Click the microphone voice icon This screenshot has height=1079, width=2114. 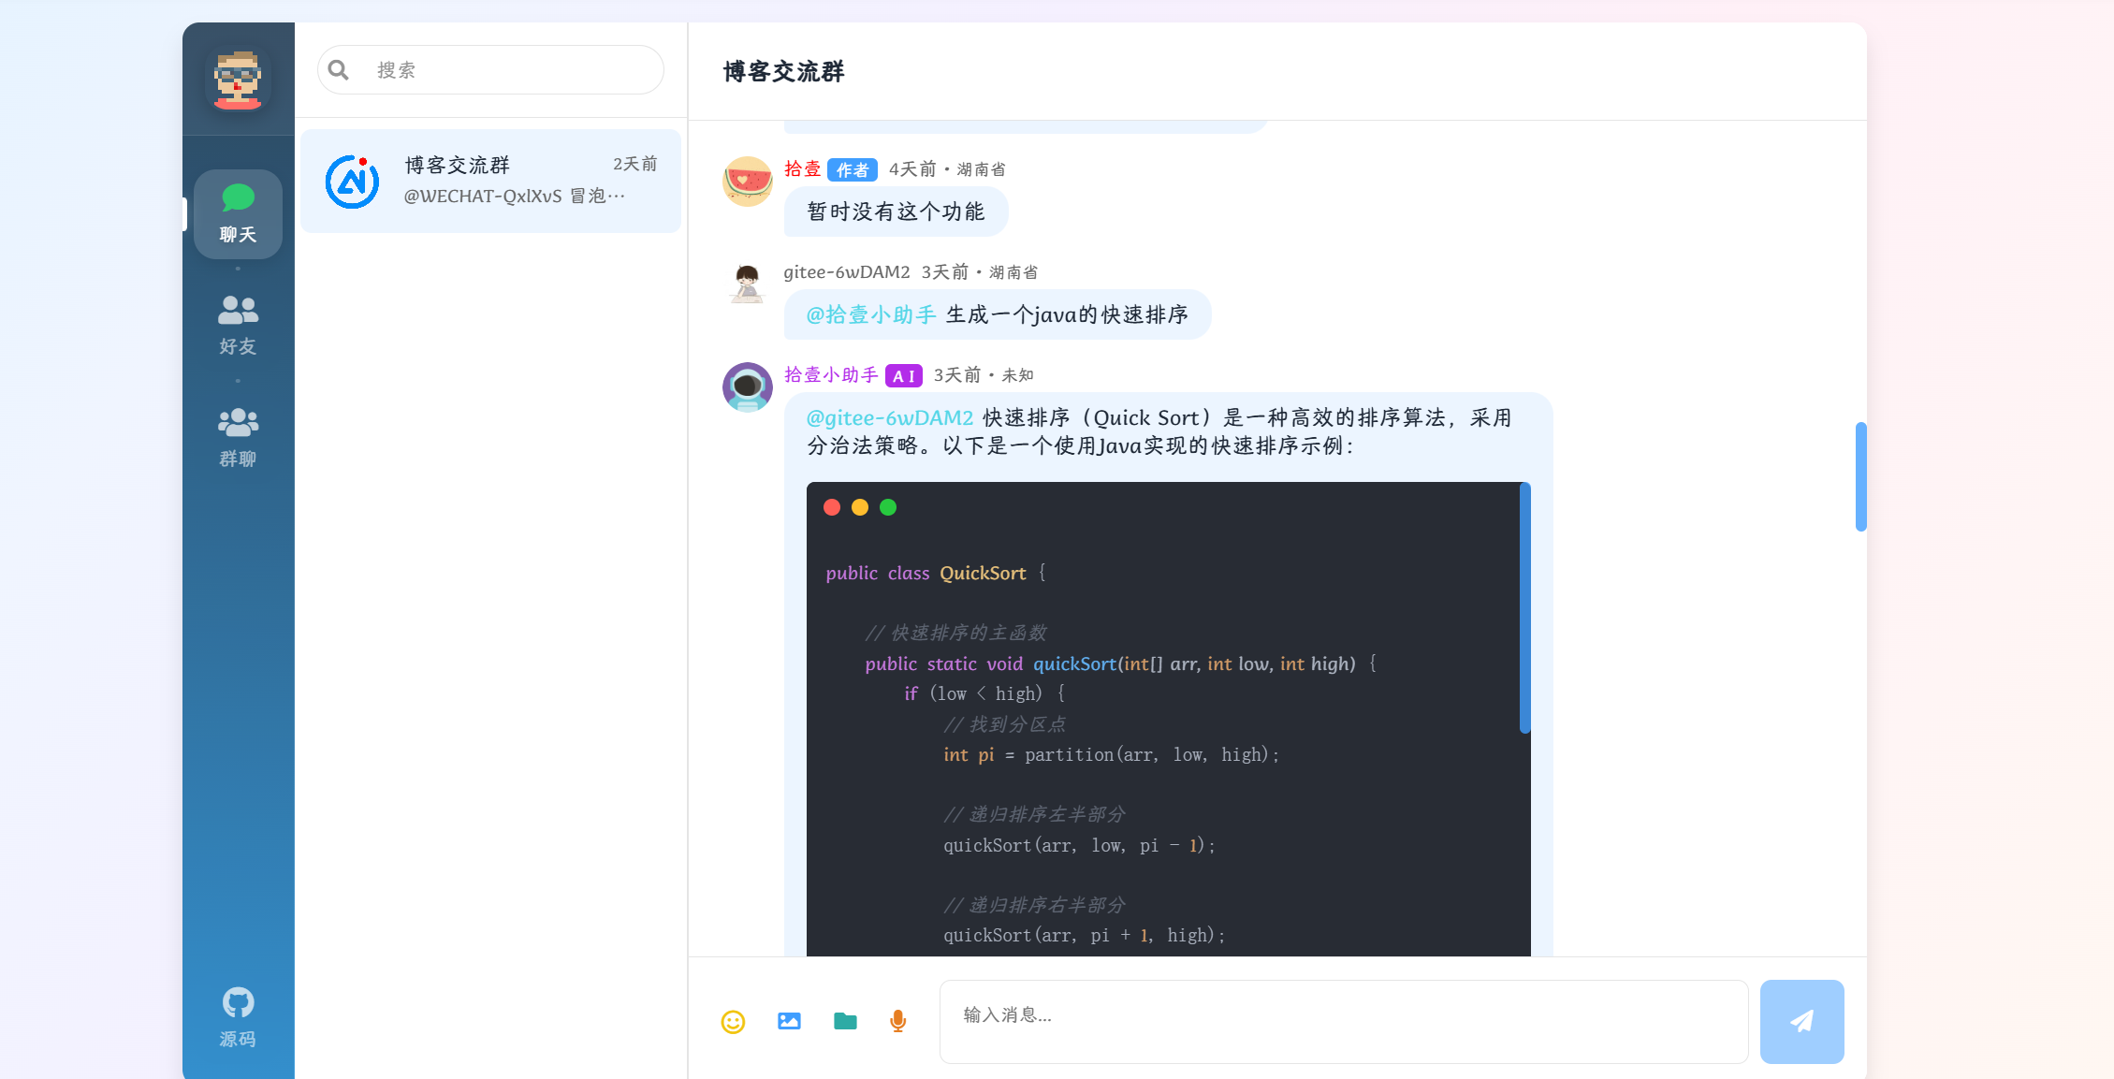pyautogui.click(x=897, y=1021)
